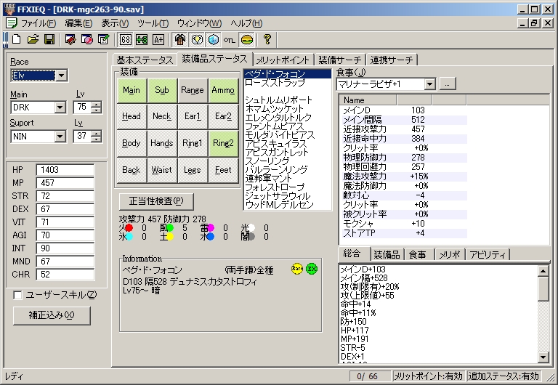Screen dimensions: 558x385
Task: Click the 正当性検査(P) button
Action: [156, 201]
